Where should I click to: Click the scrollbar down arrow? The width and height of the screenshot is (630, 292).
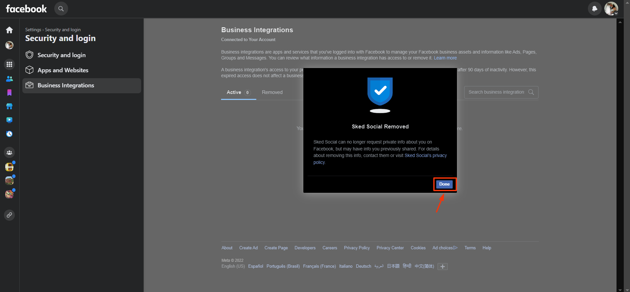coord(620,290)
